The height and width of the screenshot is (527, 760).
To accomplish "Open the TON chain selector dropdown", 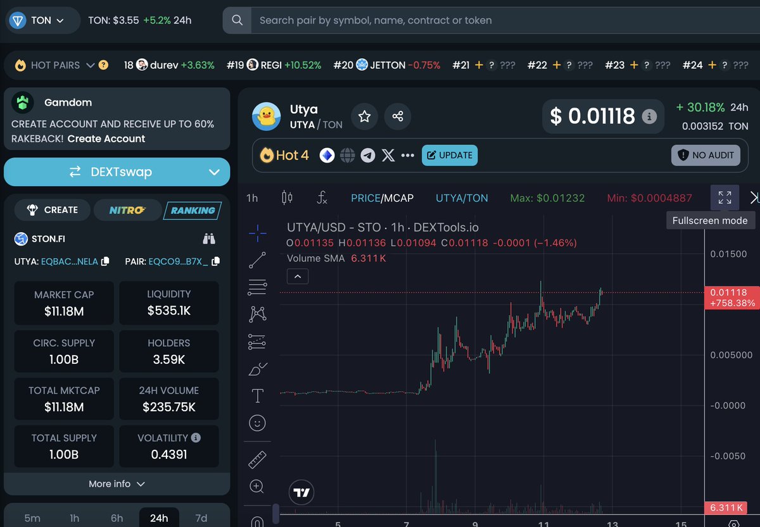I will click(x=42, y=20).
